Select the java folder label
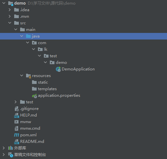This screenshot has width=167, height=159. (36, 36)
